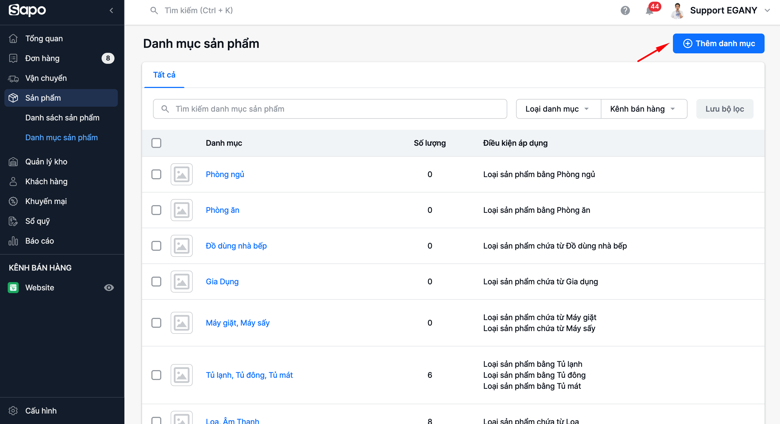The height and width of the screenshot is (424, 780).
Task: Tick the checkbox for Phòng ngủ
Action: [x=156, y=174]
